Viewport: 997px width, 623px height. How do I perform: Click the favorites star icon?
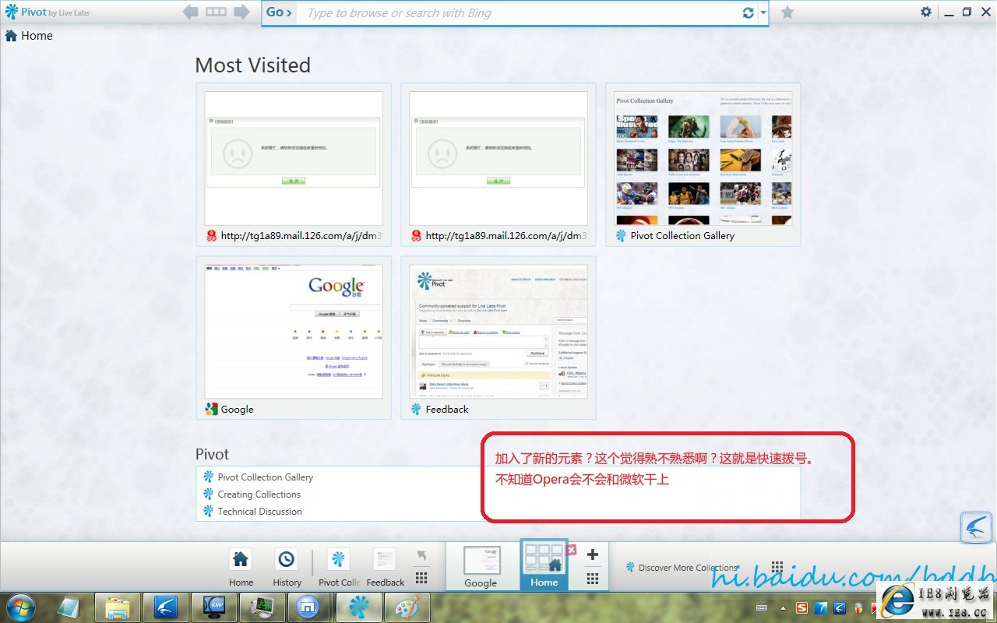(787, 12)
